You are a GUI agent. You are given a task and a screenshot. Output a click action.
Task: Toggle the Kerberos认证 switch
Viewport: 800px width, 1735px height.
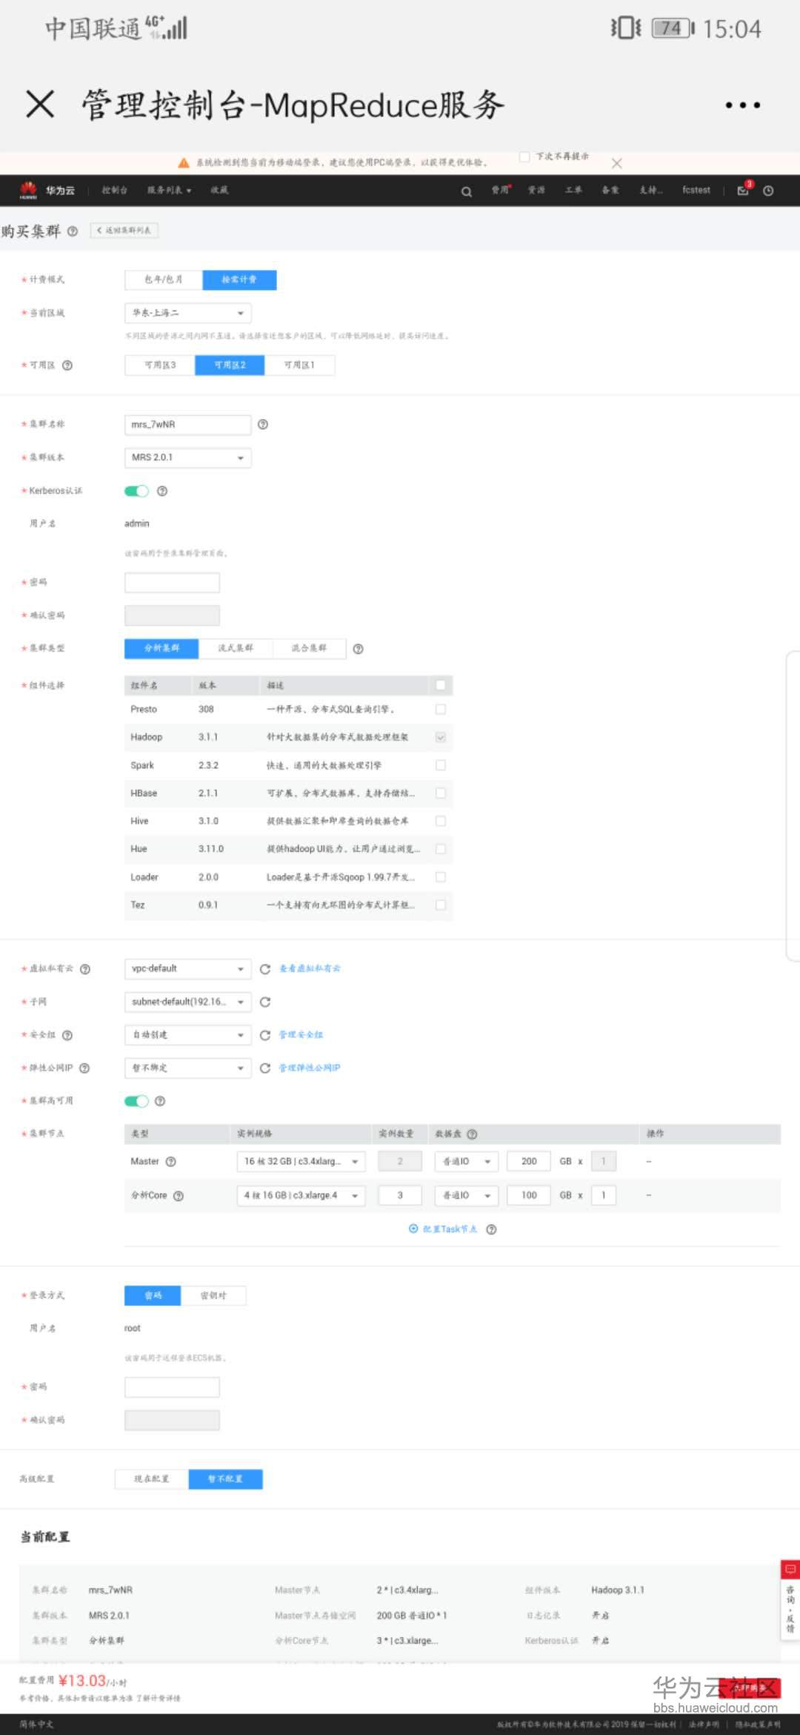pyautogui.click(x=136, y=491)
